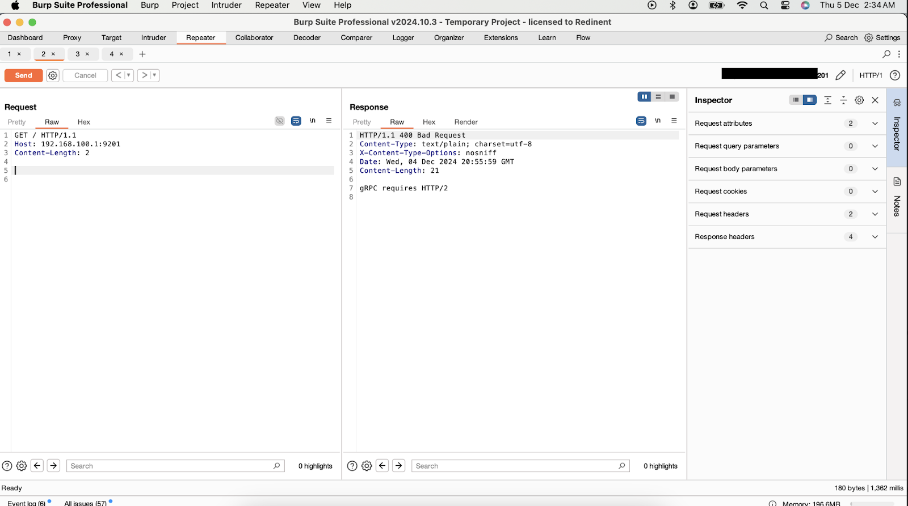Expand Request headers section
Image resolution: width=908 pixels, height=506 pixels.
pos(875,214)
